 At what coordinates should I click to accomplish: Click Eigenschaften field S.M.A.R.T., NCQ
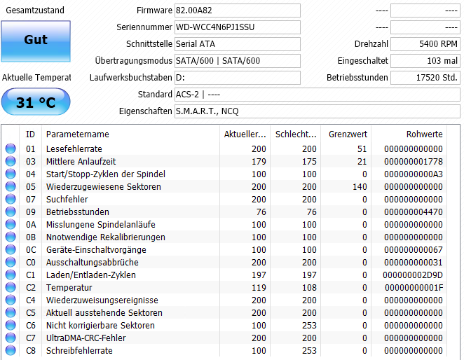point(318,111)
